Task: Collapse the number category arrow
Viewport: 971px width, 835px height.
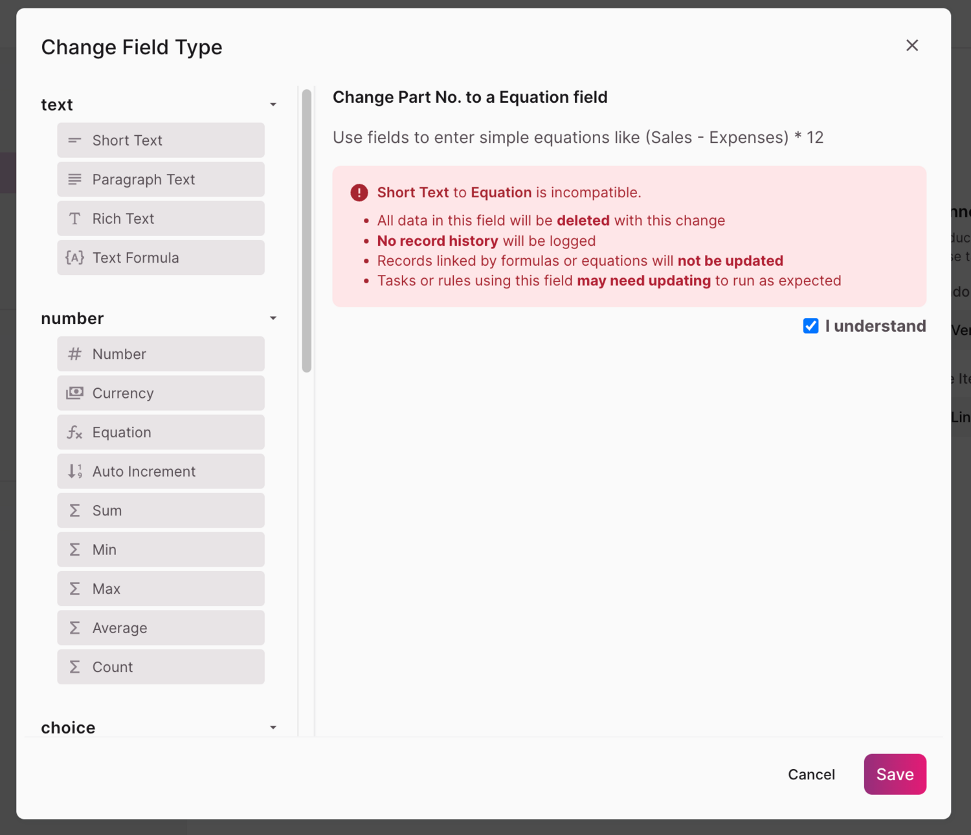Action: (x=273, y=318)
